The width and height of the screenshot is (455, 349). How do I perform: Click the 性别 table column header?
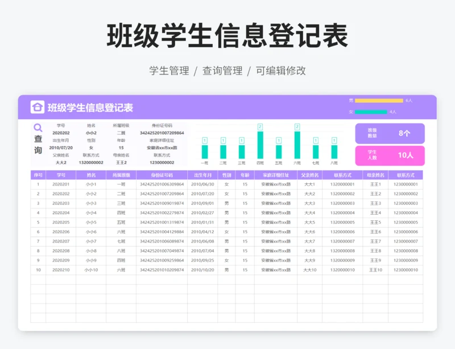click(x=226, y=175)
